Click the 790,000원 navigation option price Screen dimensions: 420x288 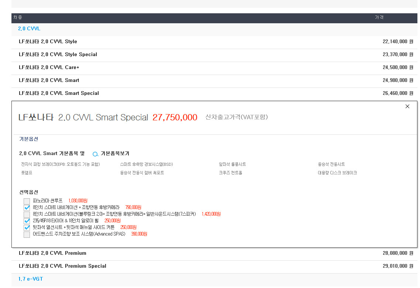133,208
